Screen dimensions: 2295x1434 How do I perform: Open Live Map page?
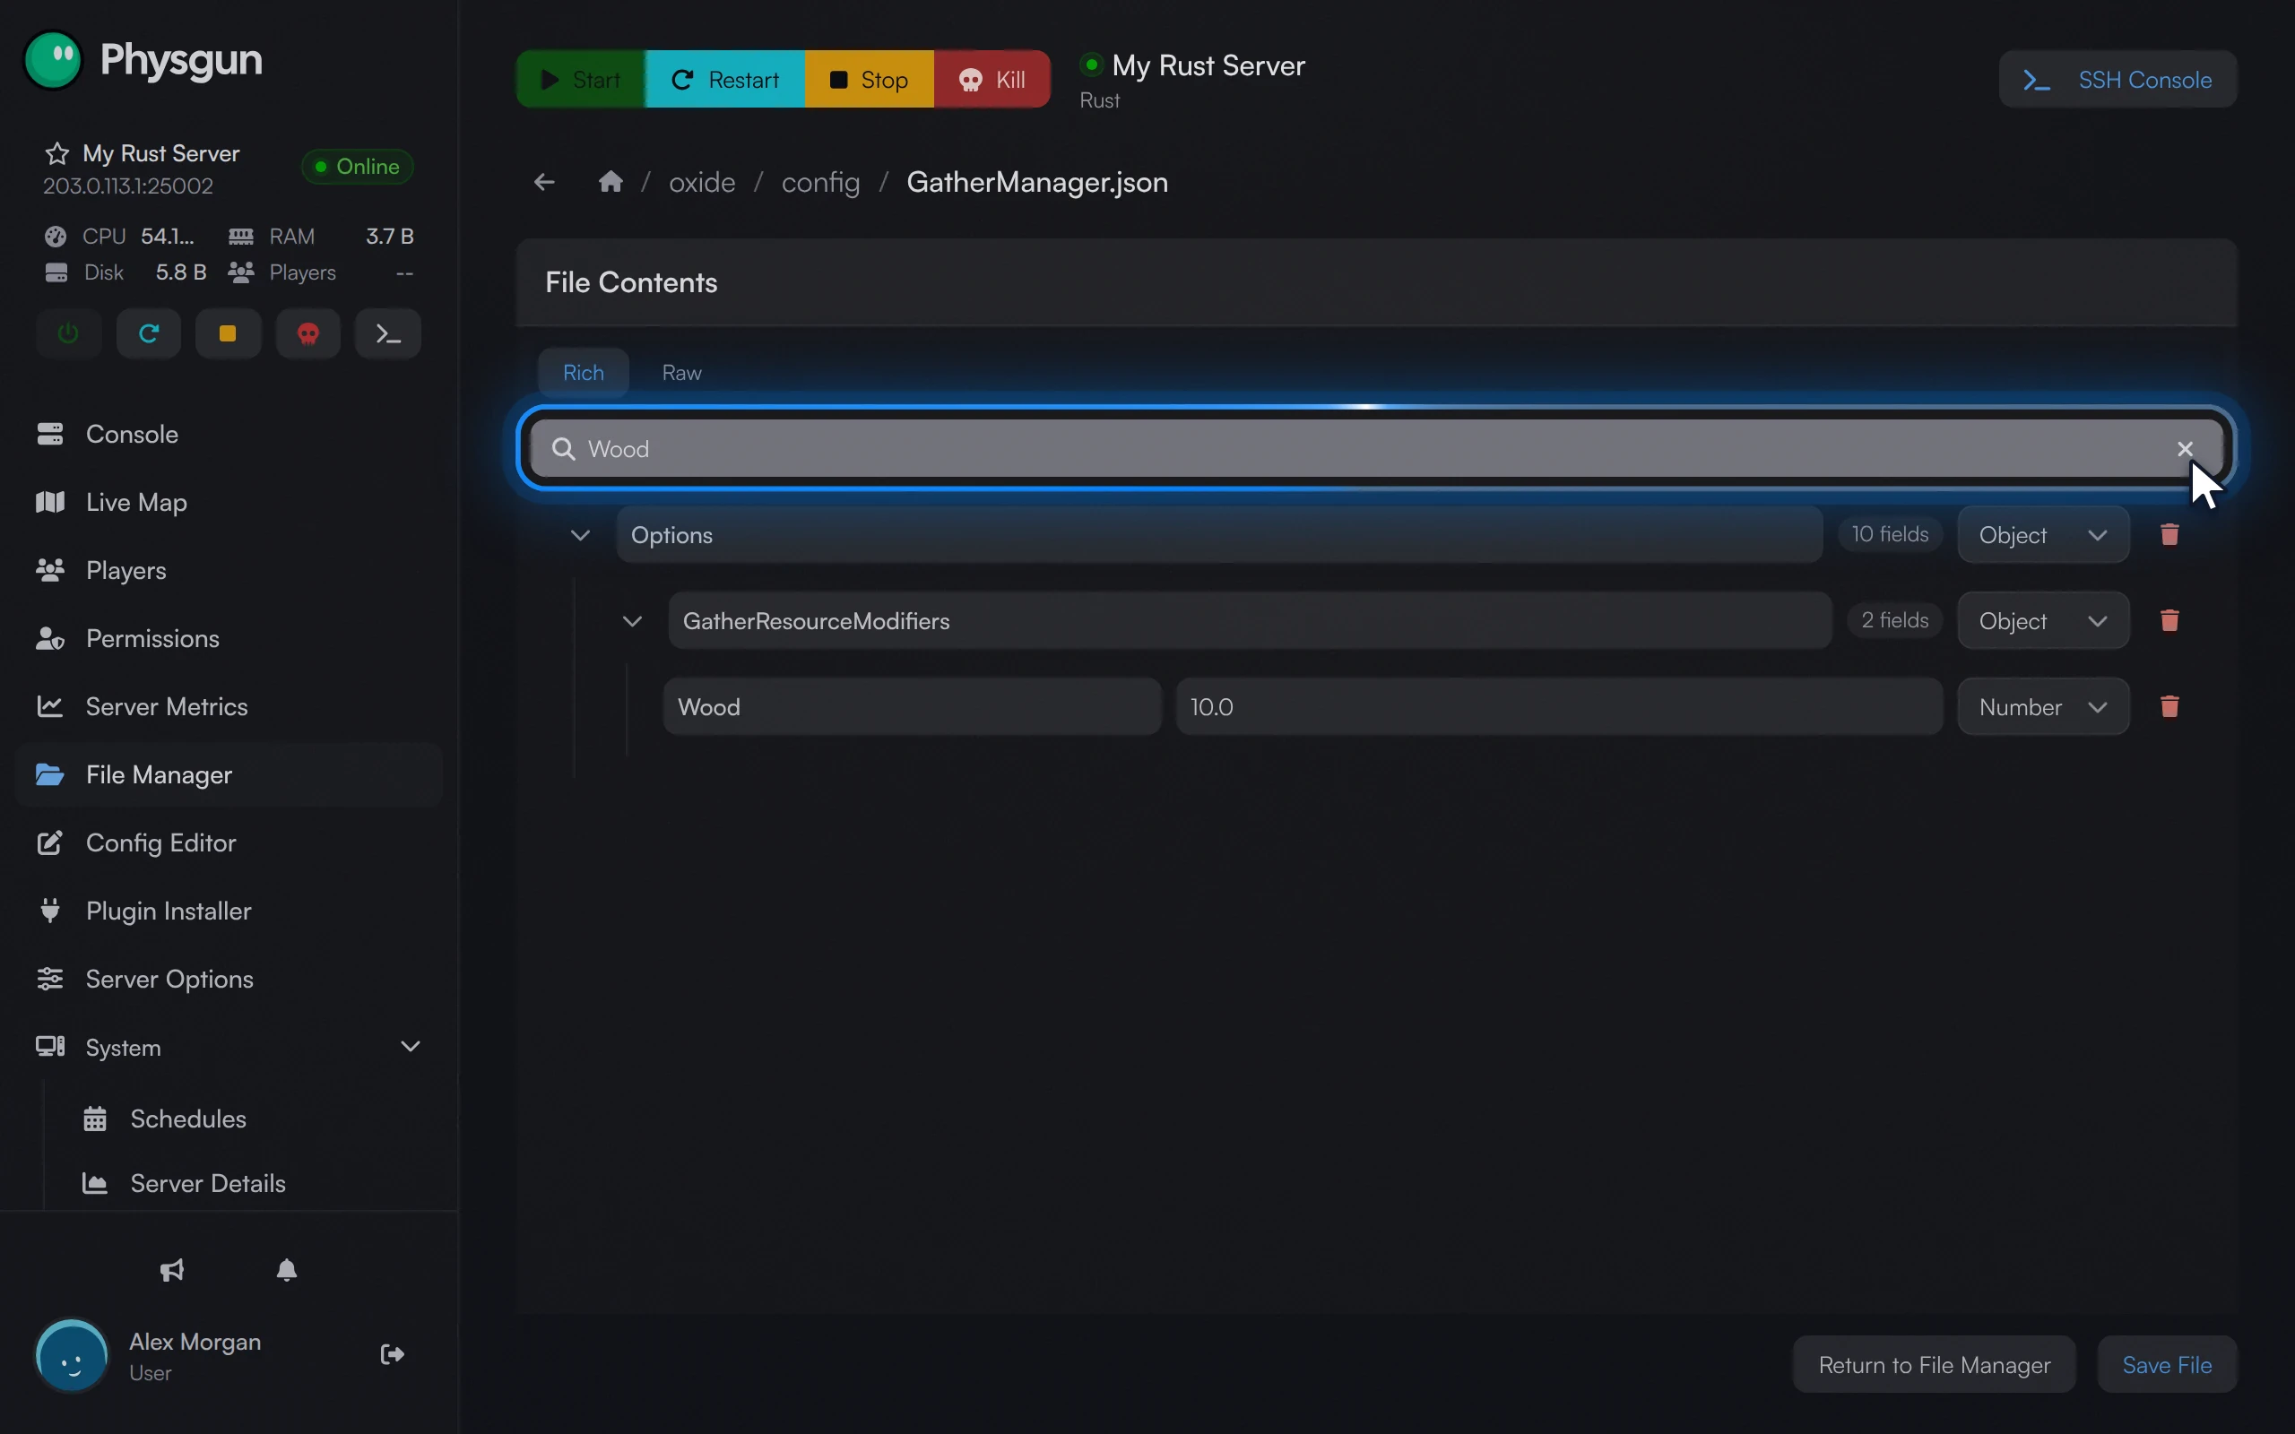click(x=228, y=503)
